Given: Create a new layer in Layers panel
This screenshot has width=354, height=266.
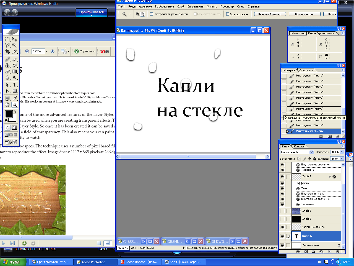Looking at the screenshot, I should (330, 252).
